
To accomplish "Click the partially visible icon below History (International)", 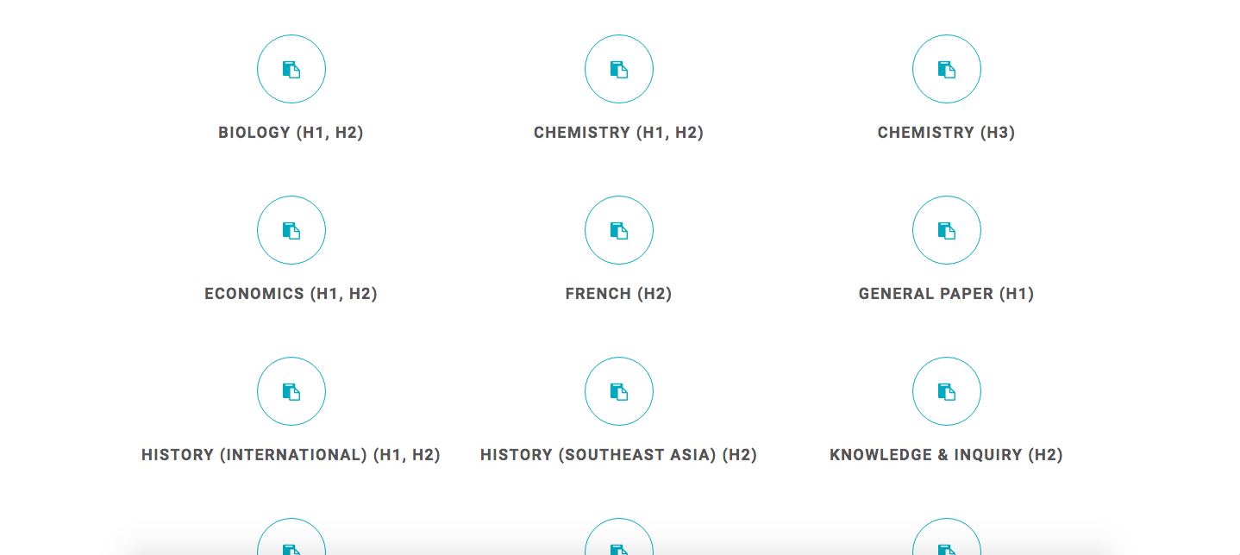I will 291,539.
